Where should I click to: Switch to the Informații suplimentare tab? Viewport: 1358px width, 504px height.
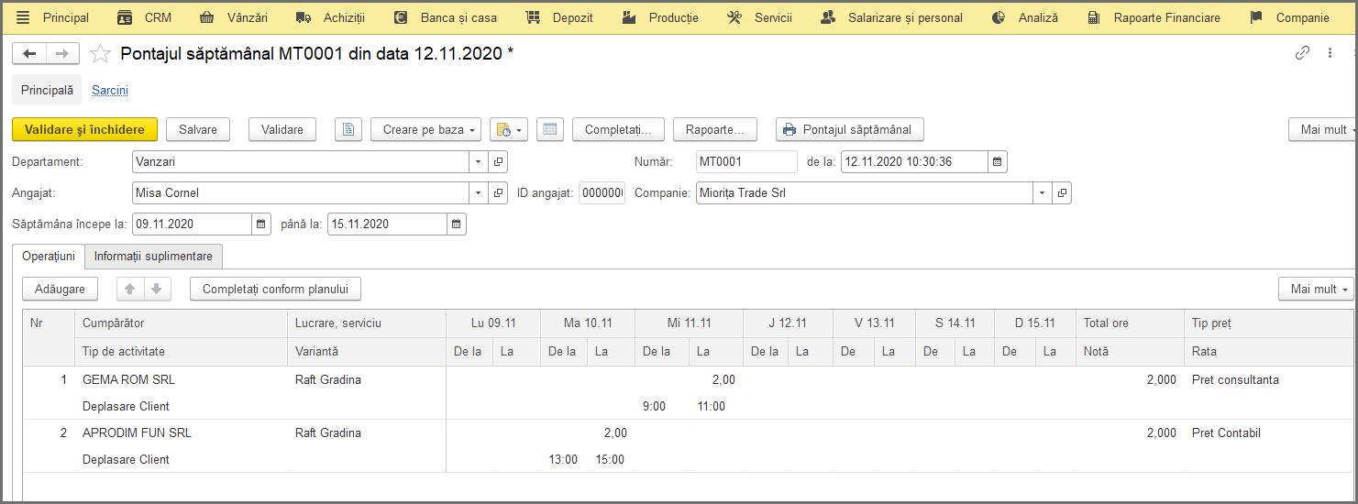[x=153, y=257]
